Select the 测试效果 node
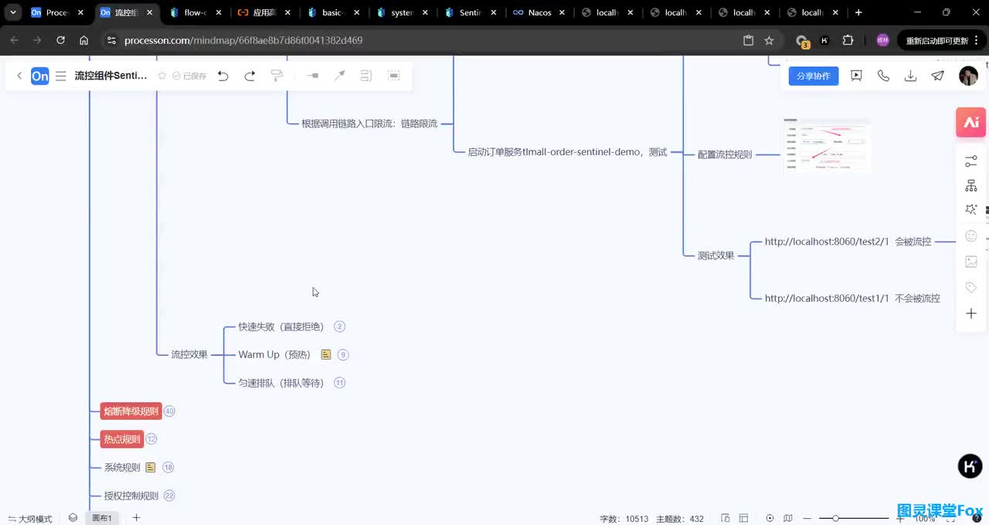Viewport: 989px width, 525px height. (x=715, y=256)
